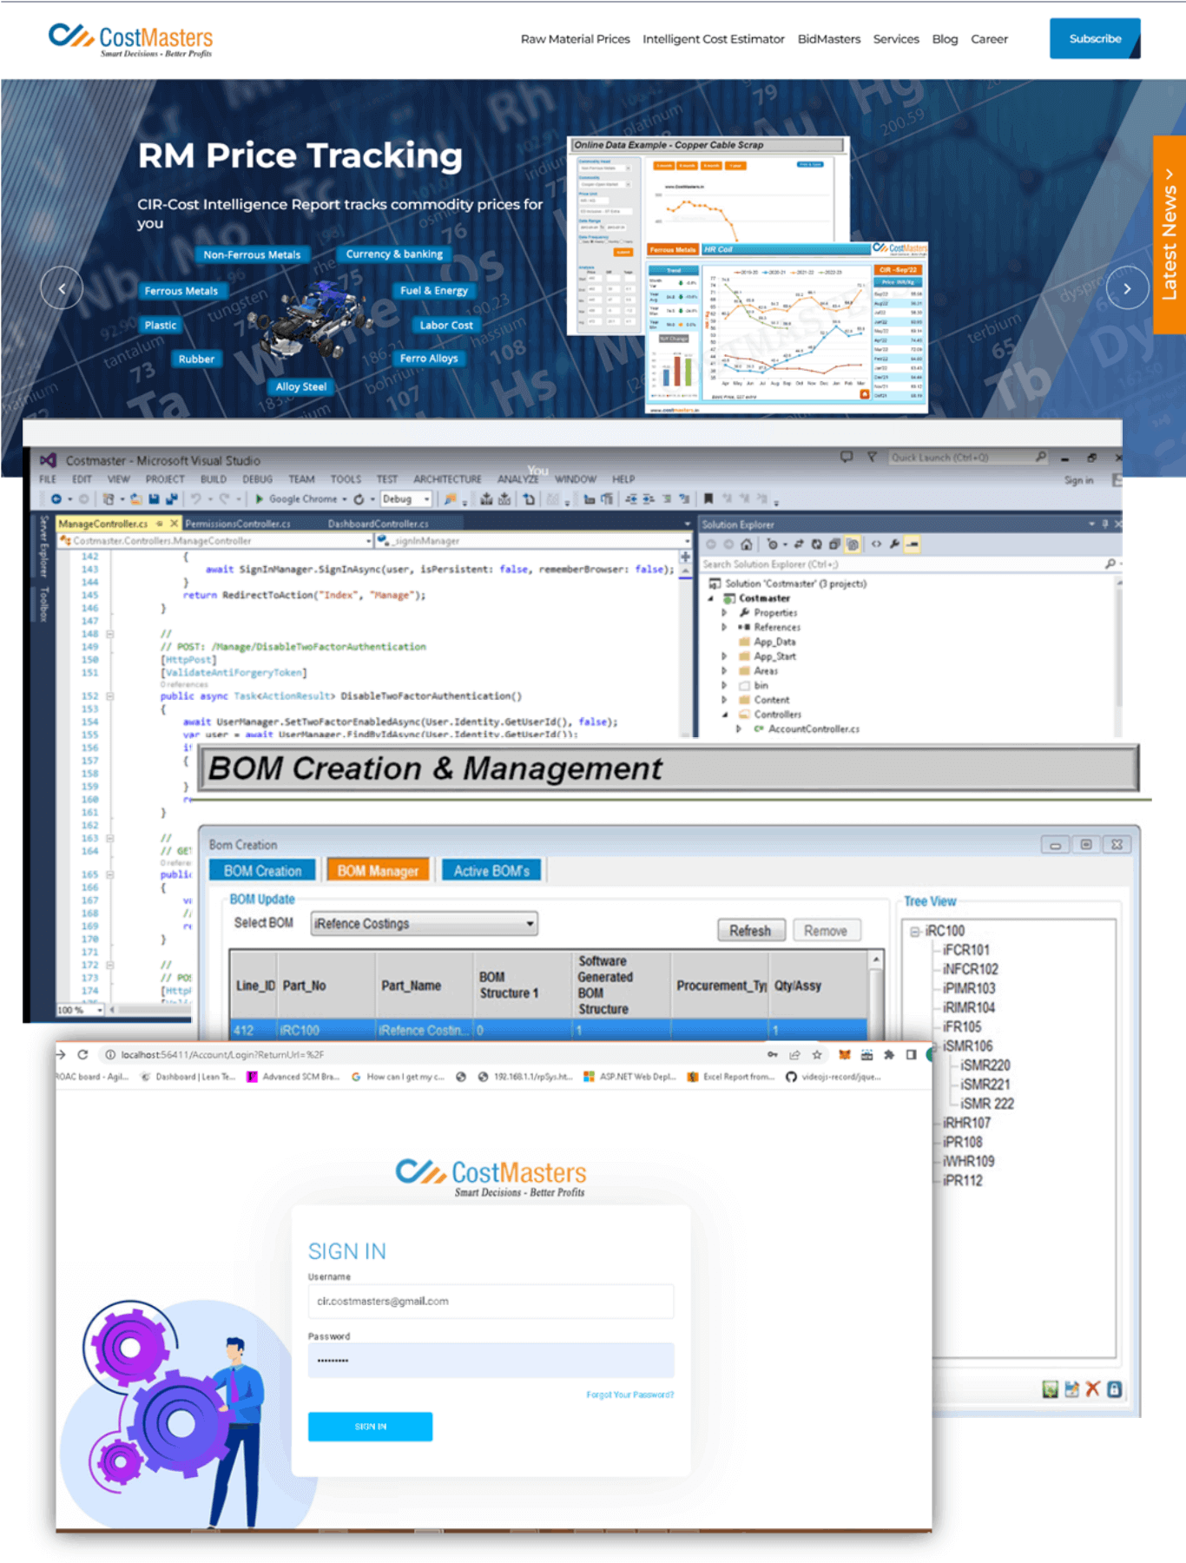Collapse the Controllers folder in Solution Explorer
1186x1563 pixels.
tap(724, 715)
